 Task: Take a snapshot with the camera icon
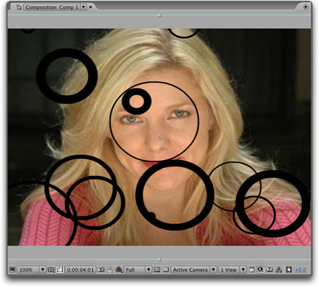(x=101, y=270)
